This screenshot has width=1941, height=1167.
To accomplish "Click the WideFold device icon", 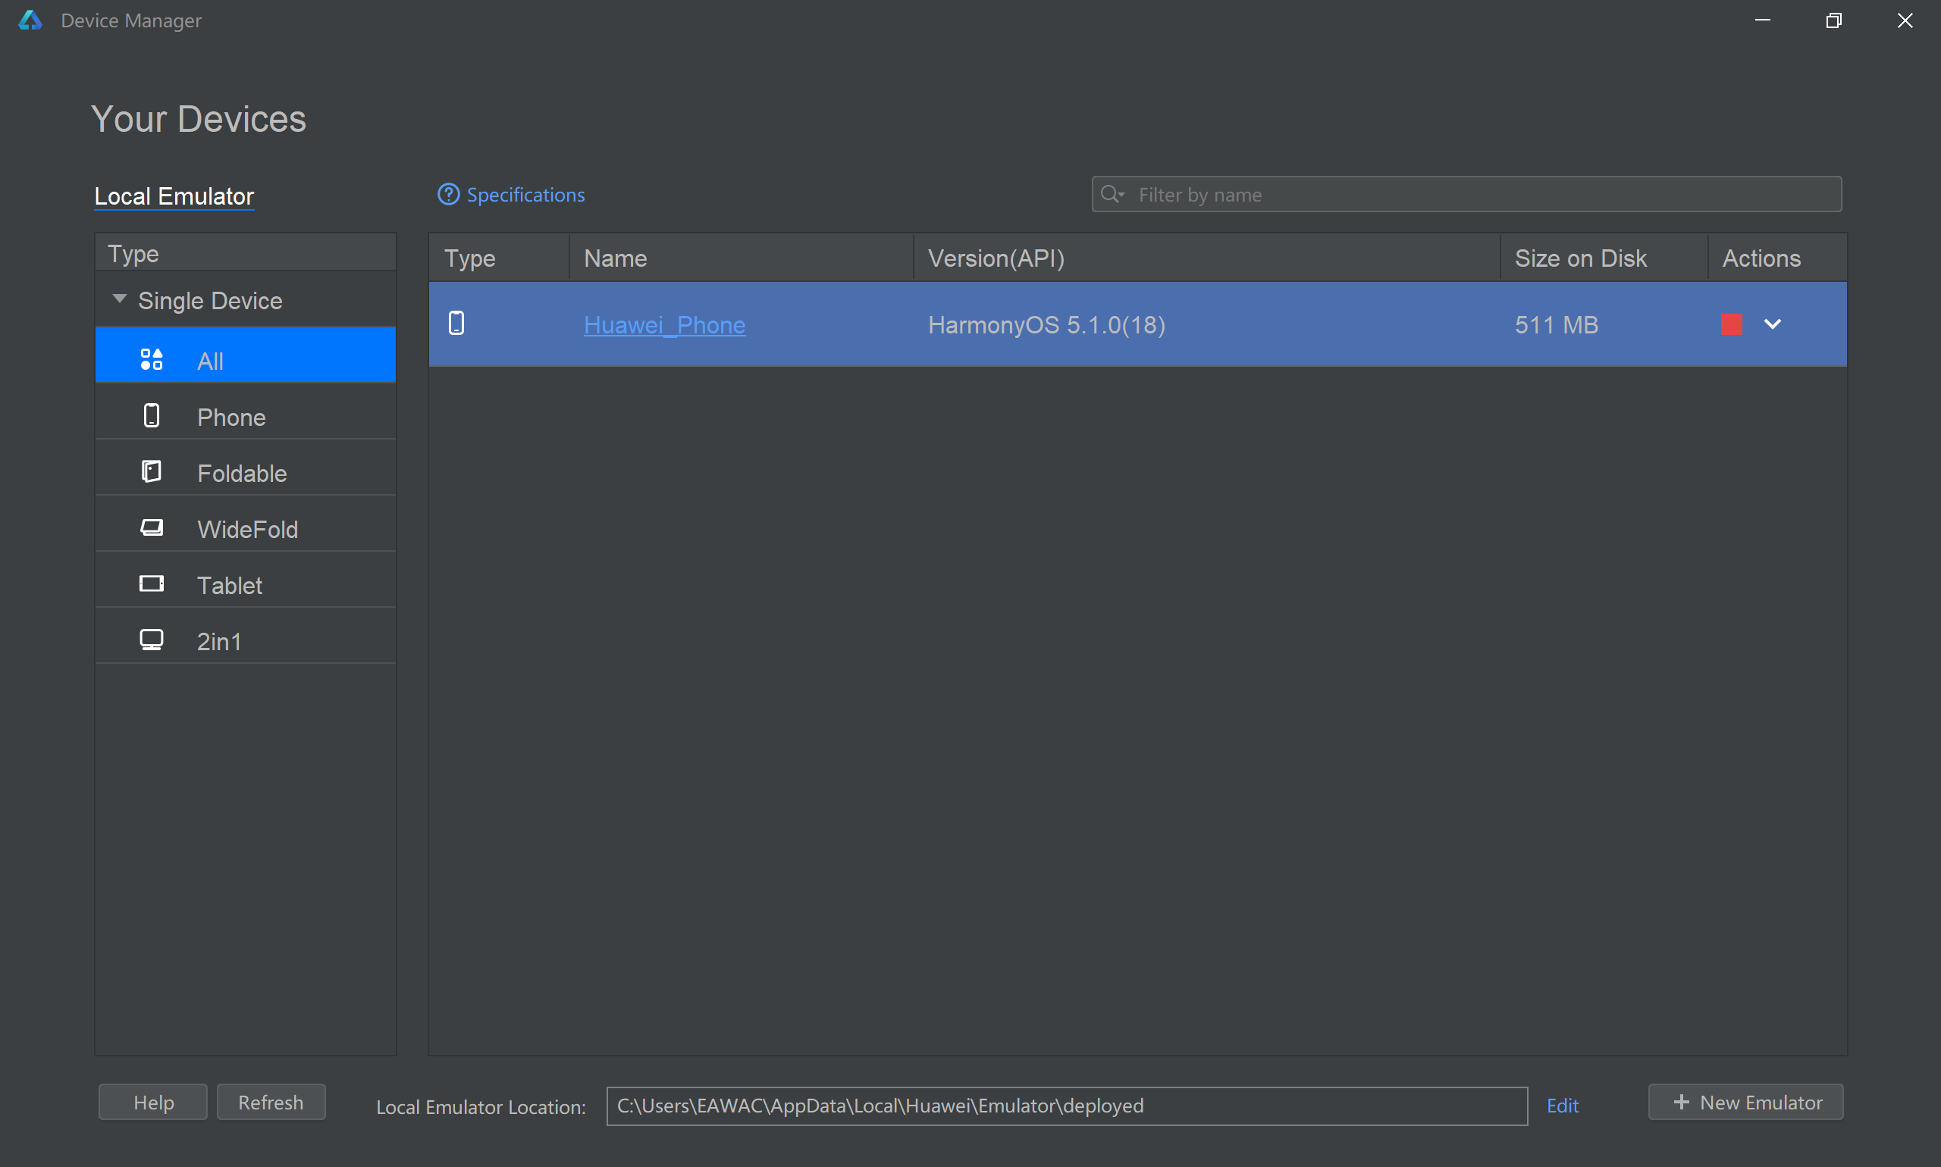I will 151,527.
